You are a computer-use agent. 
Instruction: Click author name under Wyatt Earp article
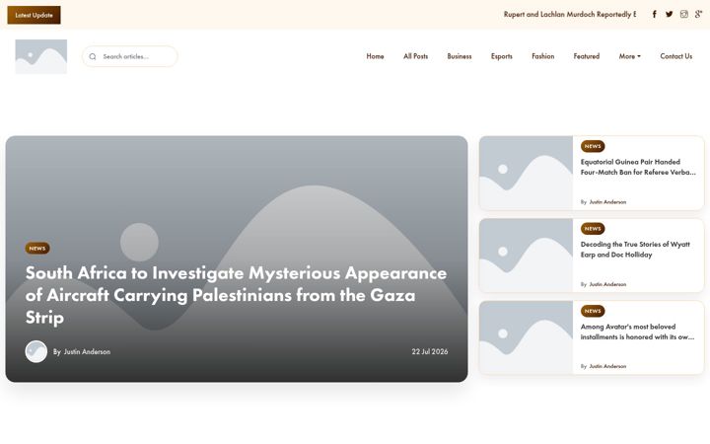[x=607, y=284]
